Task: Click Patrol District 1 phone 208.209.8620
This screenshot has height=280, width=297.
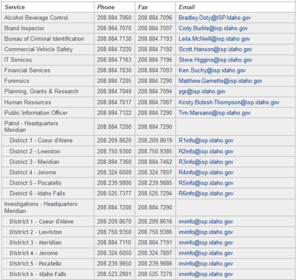Action: 114,141
